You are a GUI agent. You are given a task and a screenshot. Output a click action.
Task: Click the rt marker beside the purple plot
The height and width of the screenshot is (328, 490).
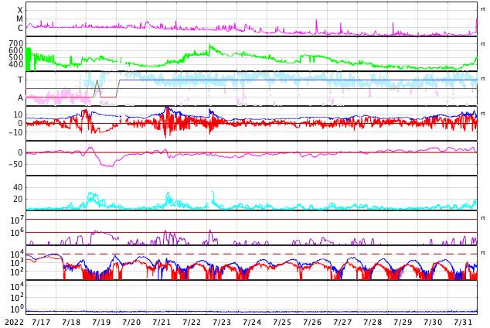point(483,218)
